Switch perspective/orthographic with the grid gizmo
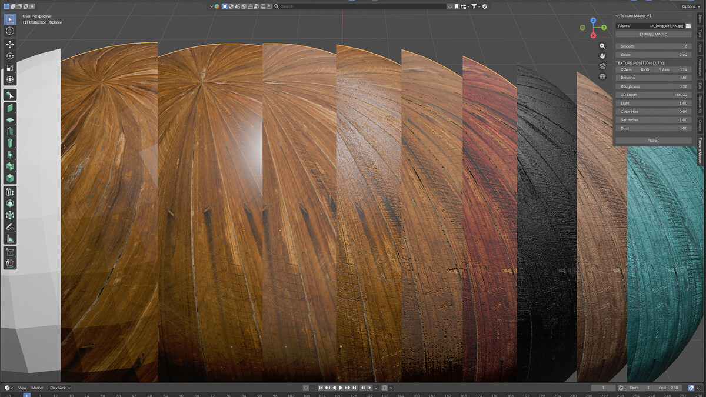Image resolution: width=706 pixels, height=397 pixels. tap(602, 76)
